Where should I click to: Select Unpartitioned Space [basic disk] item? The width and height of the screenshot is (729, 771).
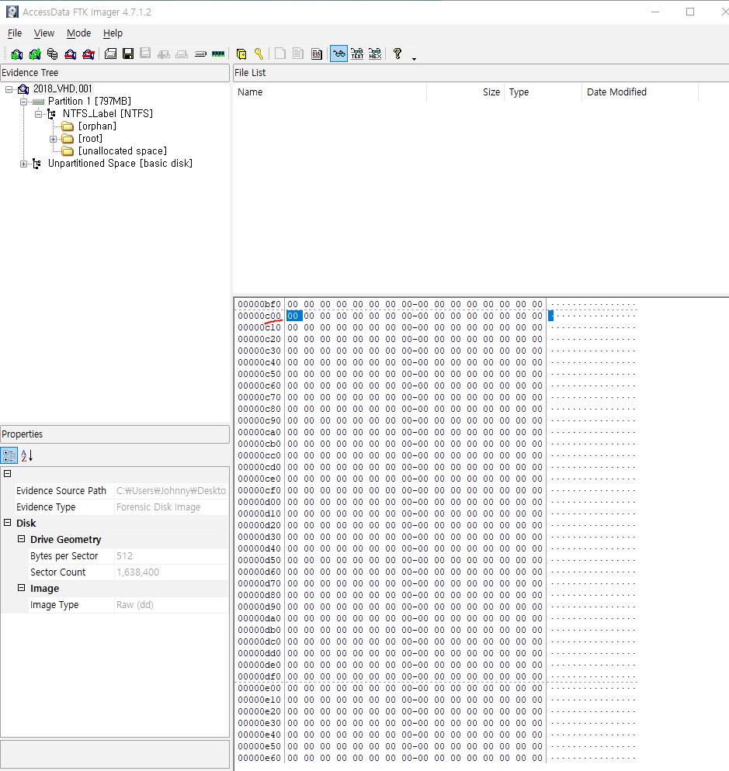point(120,163)
